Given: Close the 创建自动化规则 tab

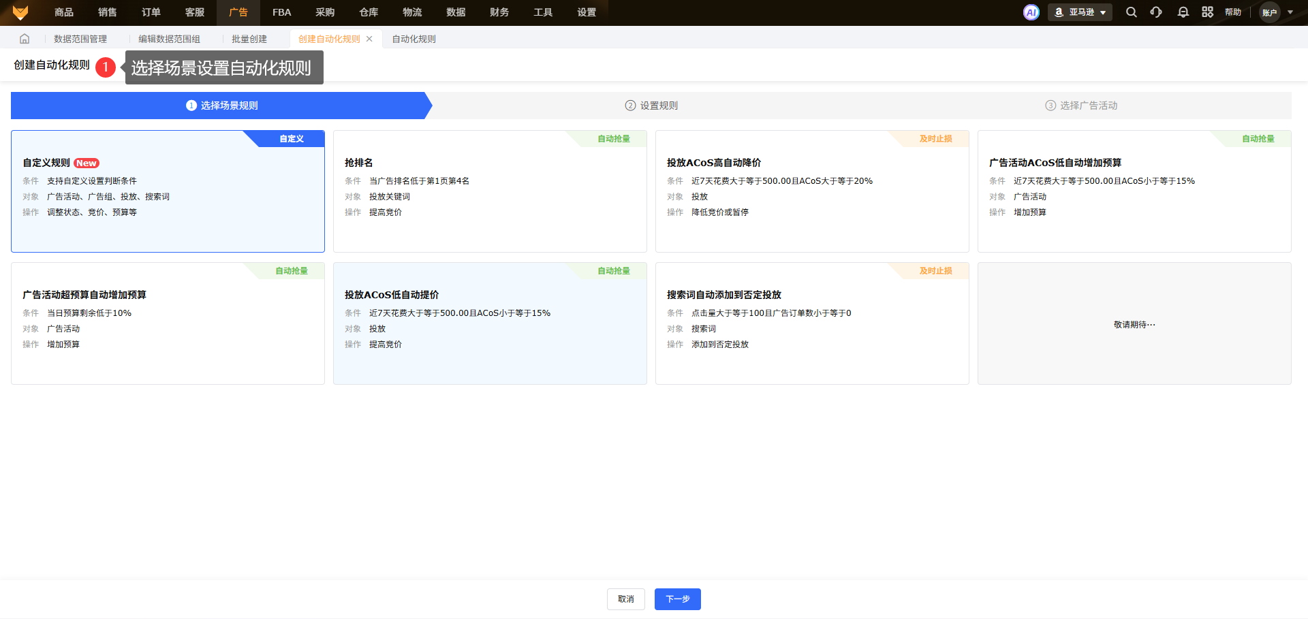Looking at the screenshot, I should (369, 39).
